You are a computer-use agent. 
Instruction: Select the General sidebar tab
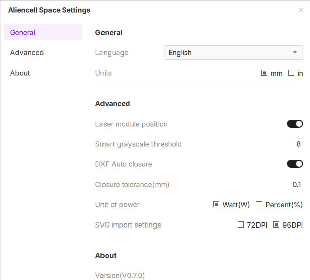click(x=43, y=32)
